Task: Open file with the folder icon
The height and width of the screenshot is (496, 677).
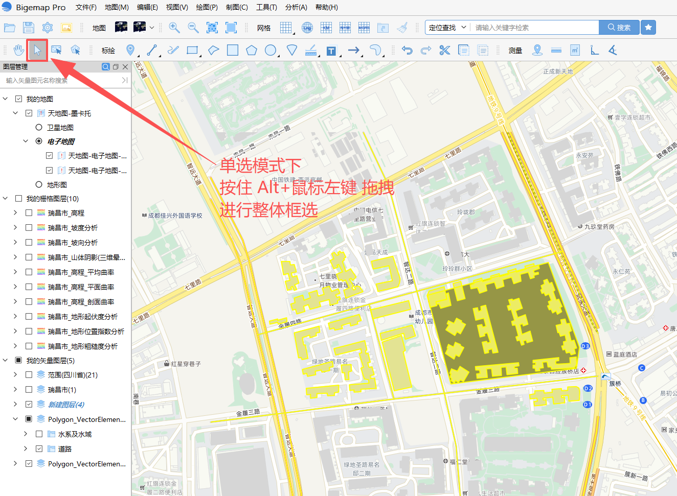Action: [x=9, y=28]
